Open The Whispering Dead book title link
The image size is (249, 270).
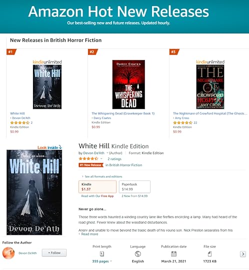(123, 113)
